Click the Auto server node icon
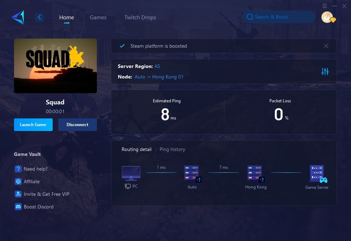Image resolution: width=351 pixels, height=241 pixels. click(x=192, y=174)
